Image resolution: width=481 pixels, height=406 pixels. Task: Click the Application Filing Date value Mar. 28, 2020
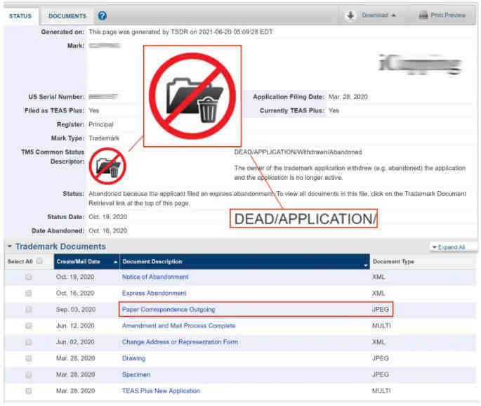pyautogui.click(x=348, y=97)
